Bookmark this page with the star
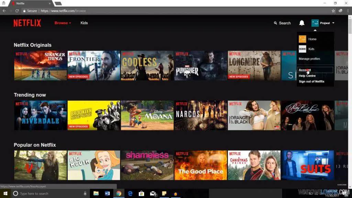 333,11
